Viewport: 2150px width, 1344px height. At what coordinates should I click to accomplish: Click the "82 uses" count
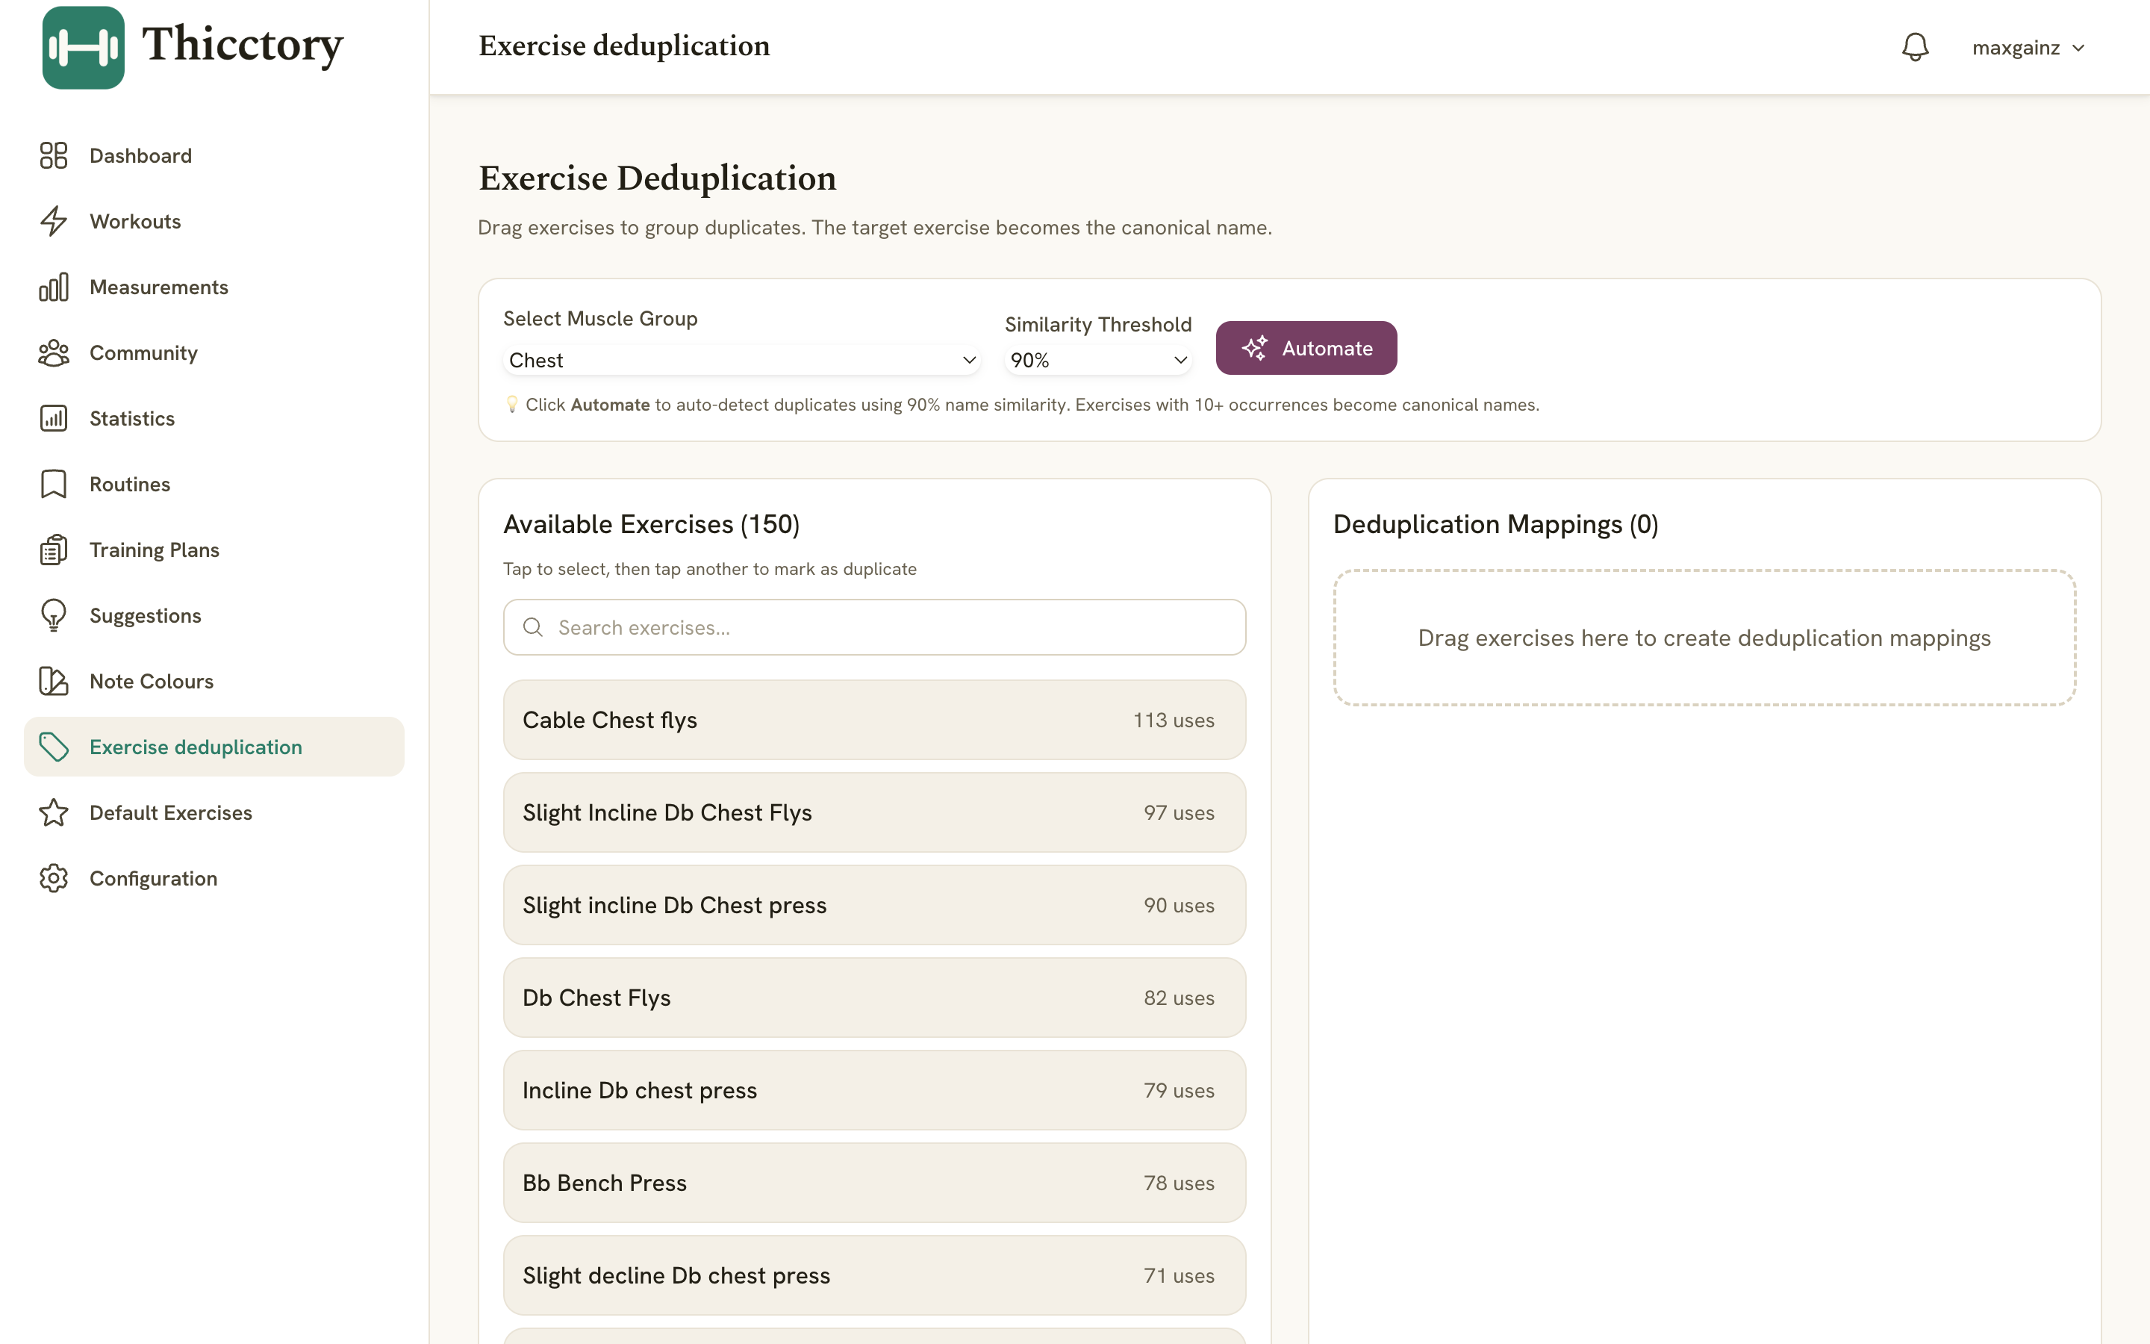(x=1179, y=998)
